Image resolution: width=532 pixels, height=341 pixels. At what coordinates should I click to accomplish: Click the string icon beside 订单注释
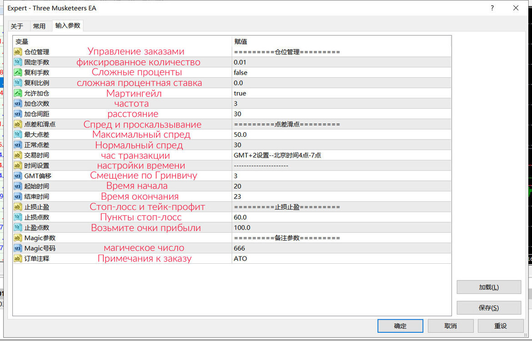click(x=18, y=259)
